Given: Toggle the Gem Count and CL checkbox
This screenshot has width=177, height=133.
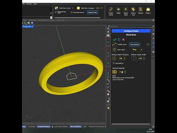Looking at the screenshot, I should point(72,12).
